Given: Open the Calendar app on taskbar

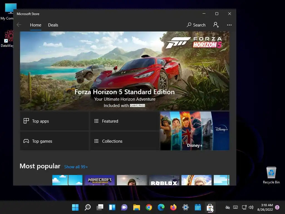Looking at the screenshot, I should point(198,207).
